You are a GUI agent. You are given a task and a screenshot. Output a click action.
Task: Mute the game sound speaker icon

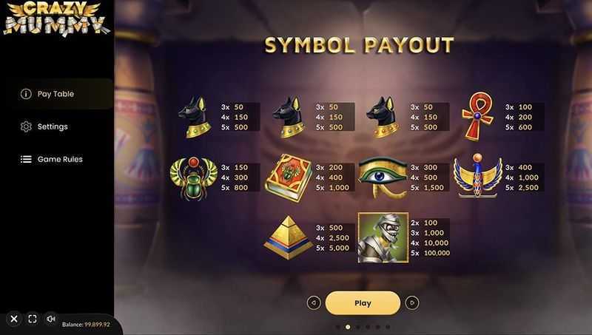point(50,319)
